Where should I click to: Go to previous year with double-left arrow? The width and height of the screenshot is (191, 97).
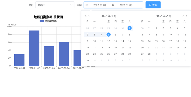(x=86, y=16)
